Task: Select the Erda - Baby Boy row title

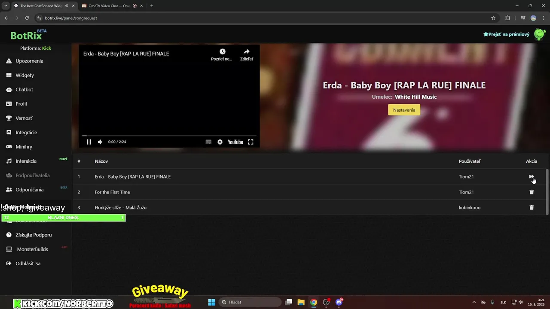Action: pyautogui.click(x=133, y=177)
